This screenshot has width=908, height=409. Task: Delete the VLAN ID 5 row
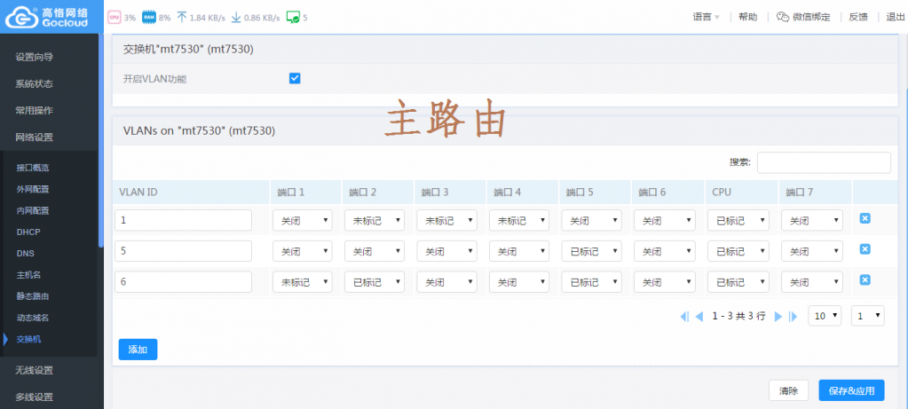(865, 249)
